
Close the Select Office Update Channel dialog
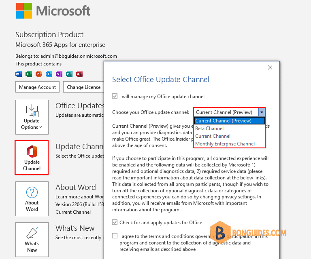[270, 67]
